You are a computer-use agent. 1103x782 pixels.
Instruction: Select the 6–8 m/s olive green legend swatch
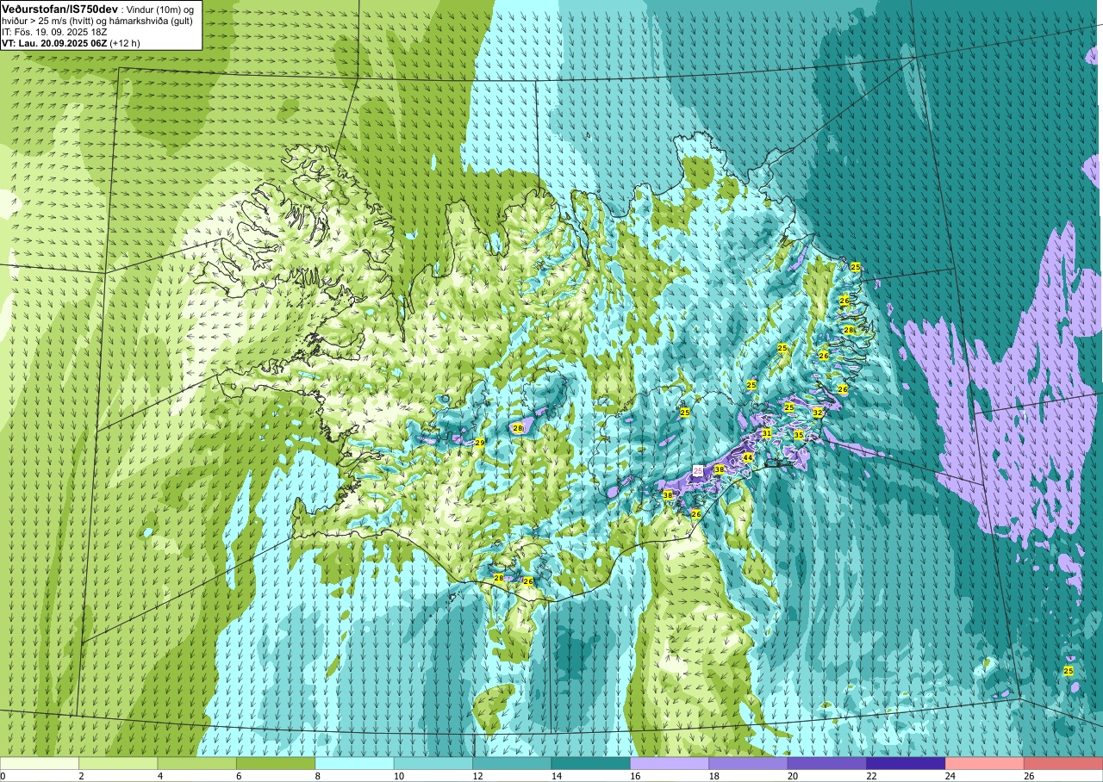pyautogui.click(x=276, y=763)
